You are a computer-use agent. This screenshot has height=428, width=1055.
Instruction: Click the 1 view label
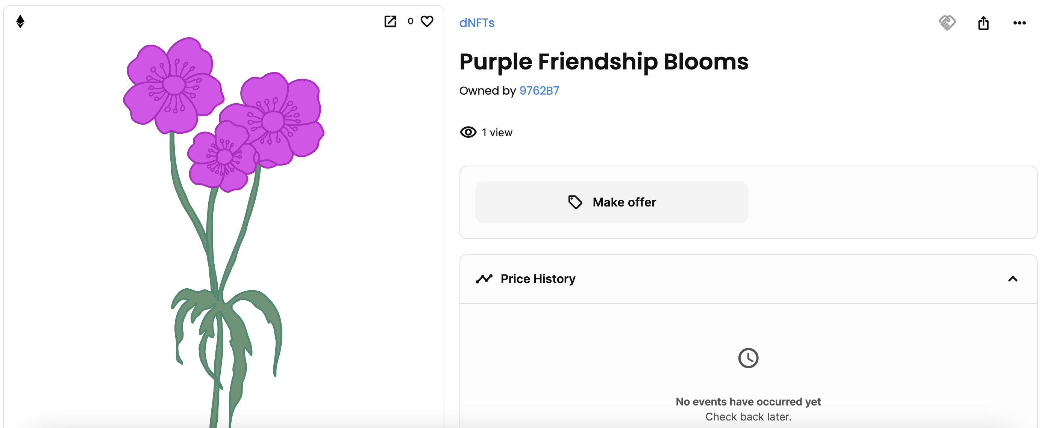(497, 133)
